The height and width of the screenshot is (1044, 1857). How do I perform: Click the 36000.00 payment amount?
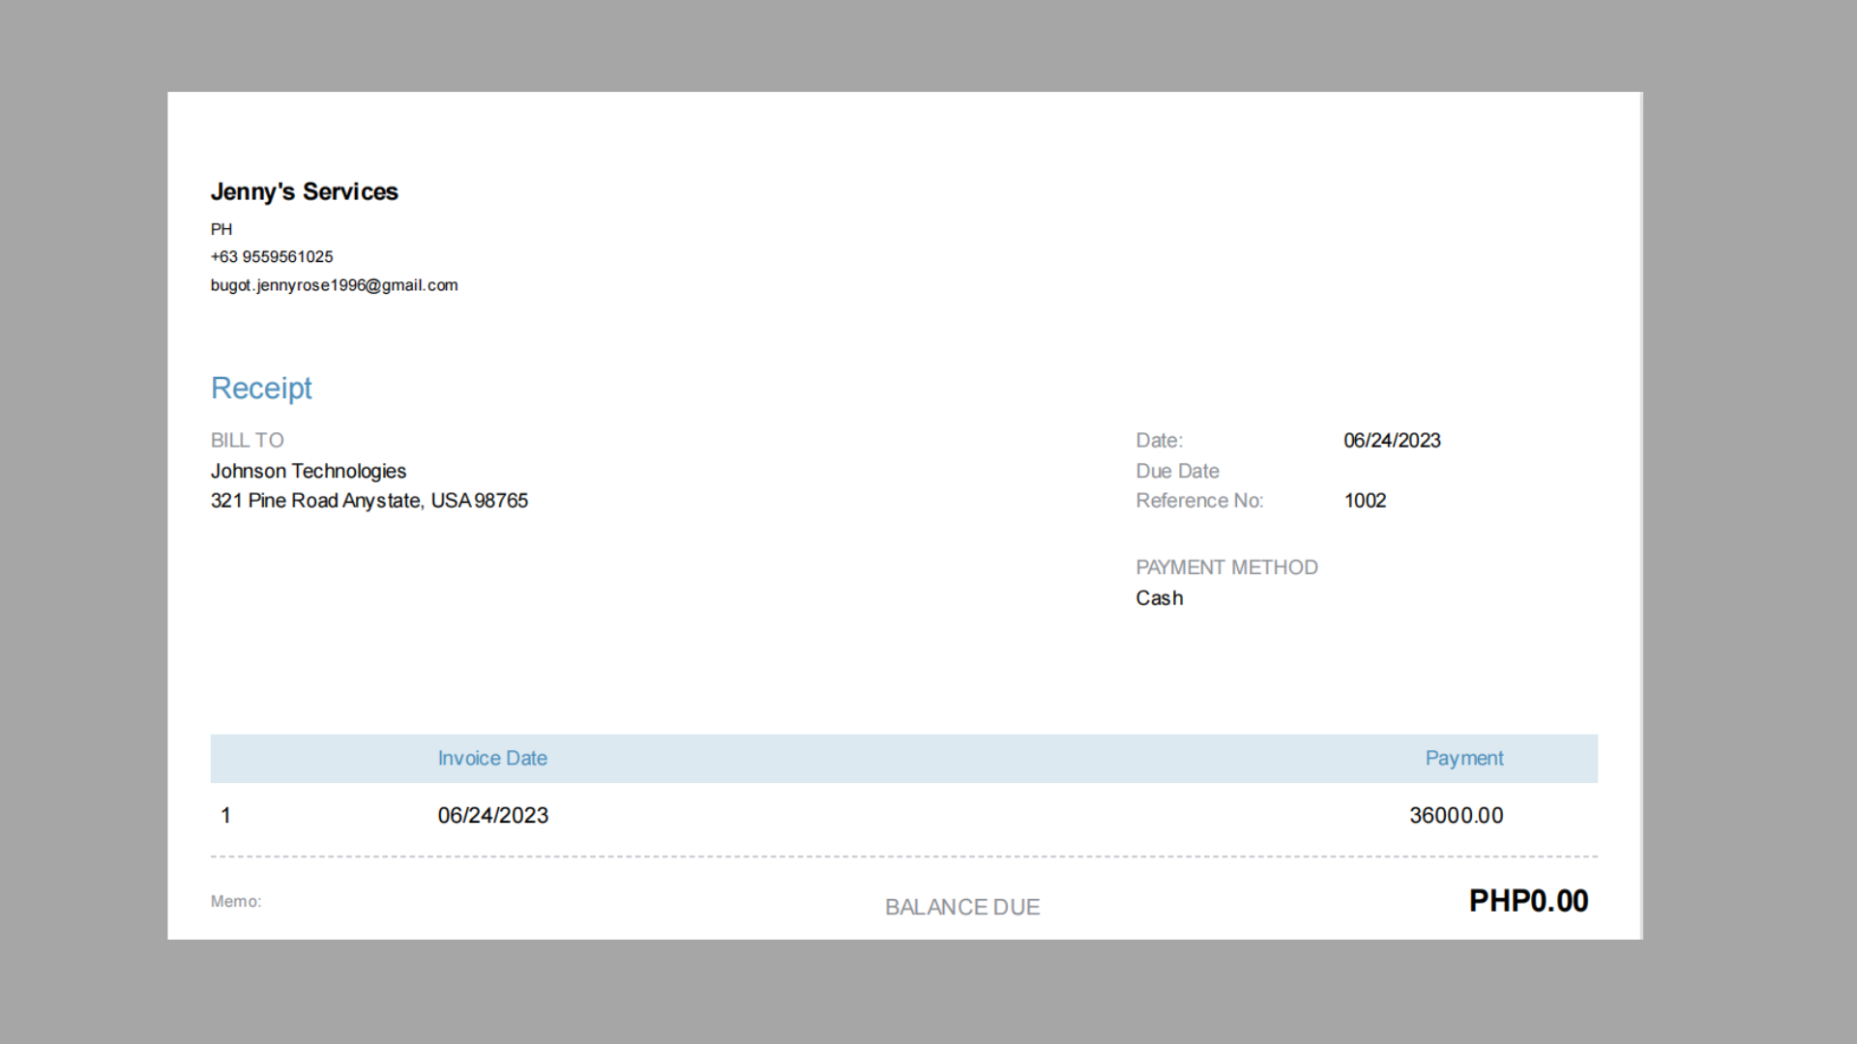[x=1456, y=815]
